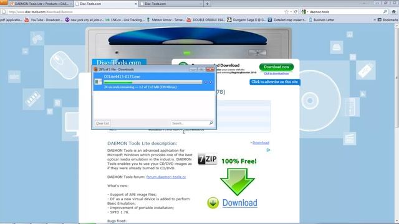Open forum.daemon-tools.cc link
Viewport: 399px width, 224px height.
(x=166, y=177)
